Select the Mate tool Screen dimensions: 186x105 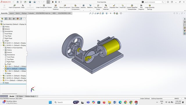23,6
